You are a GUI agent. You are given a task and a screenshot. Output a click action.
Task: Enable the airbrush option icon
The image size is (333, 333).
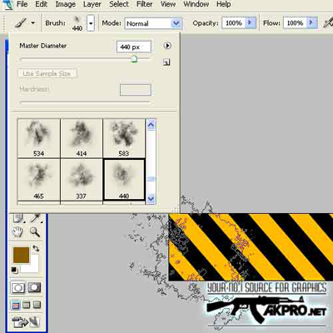pos(328,22)
